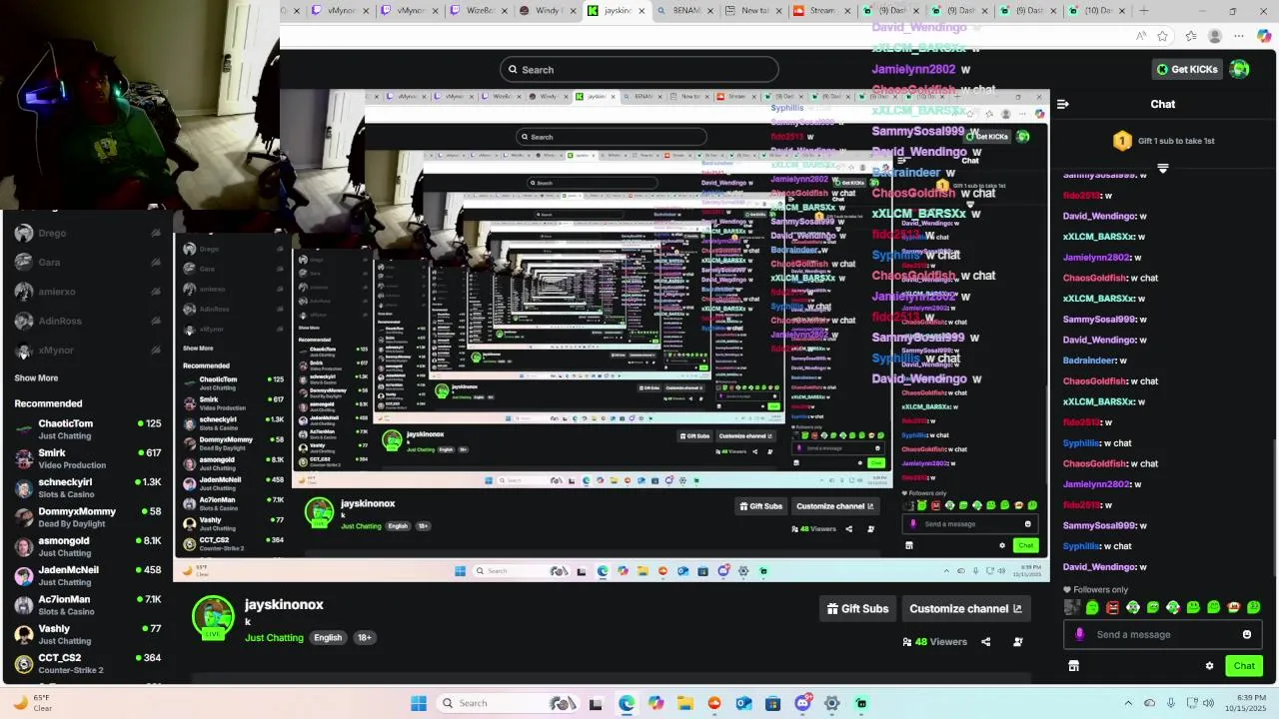Click 48 Viewers count
The width and height of the screenshot is (1279, 719).
(934, 642)
